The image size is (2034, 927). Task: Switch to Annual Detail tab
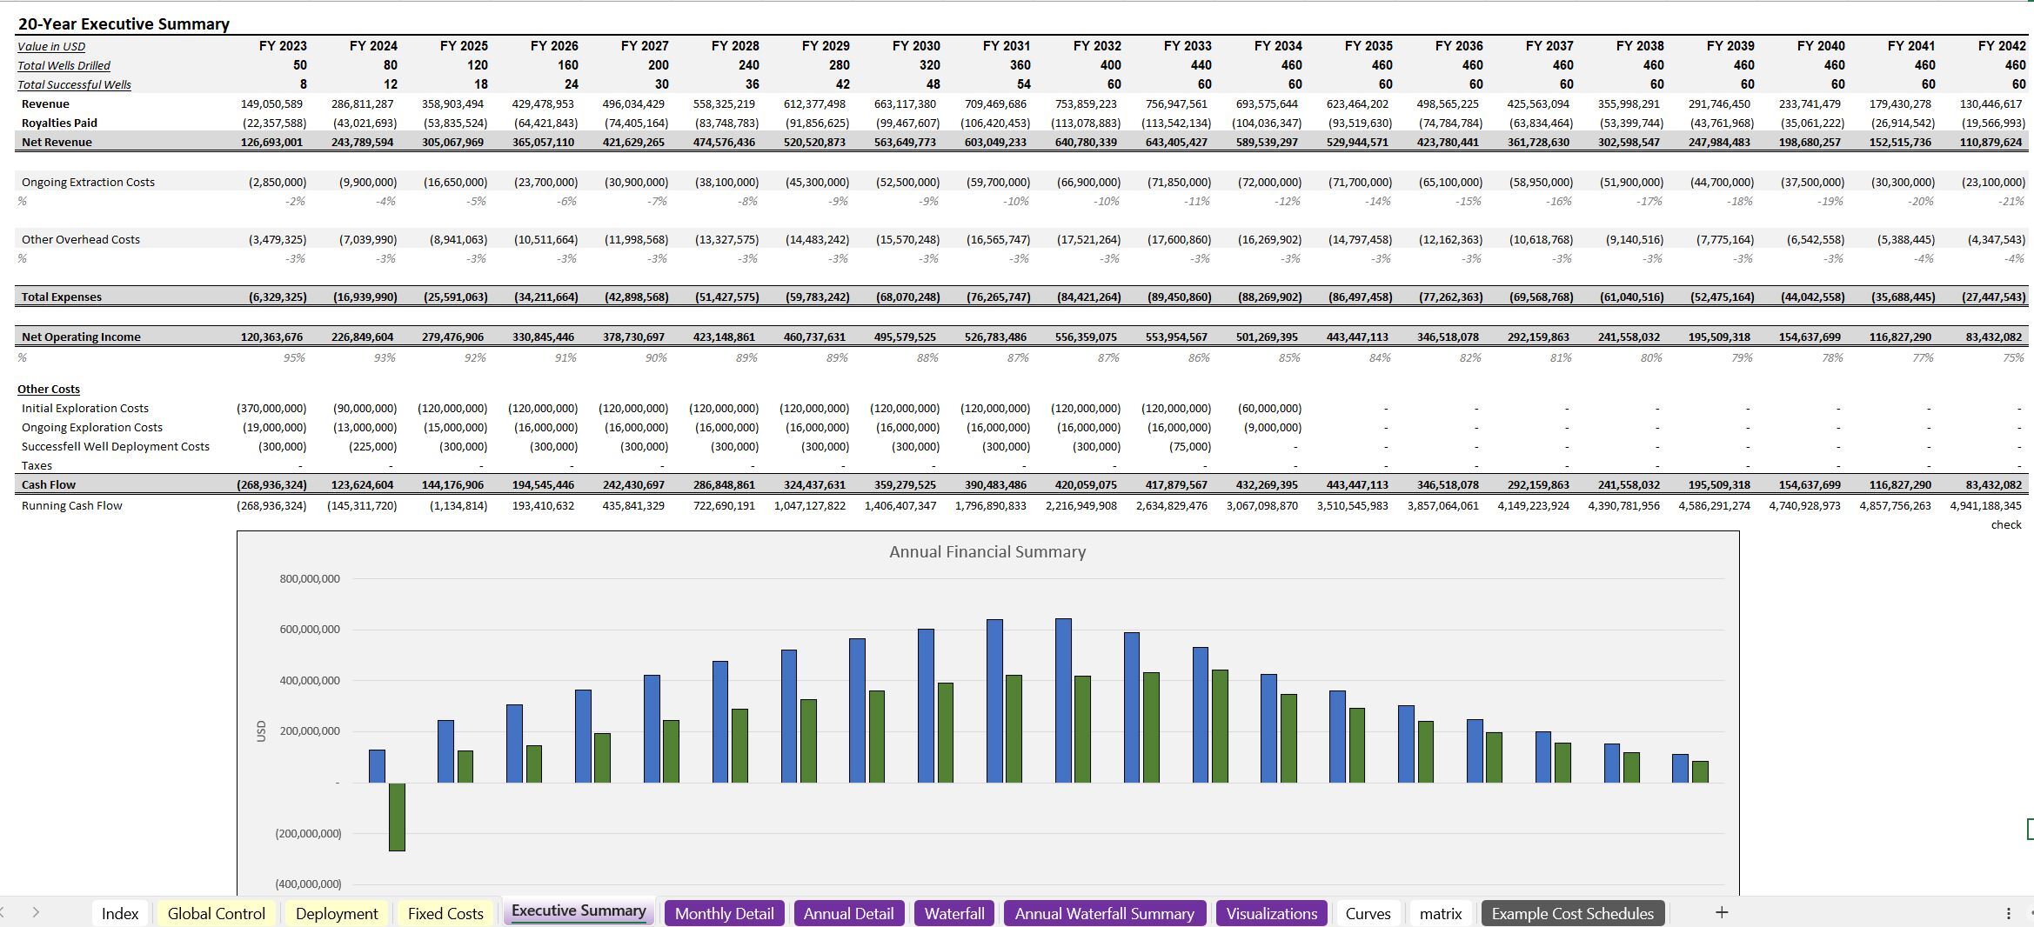pos(848,913)
